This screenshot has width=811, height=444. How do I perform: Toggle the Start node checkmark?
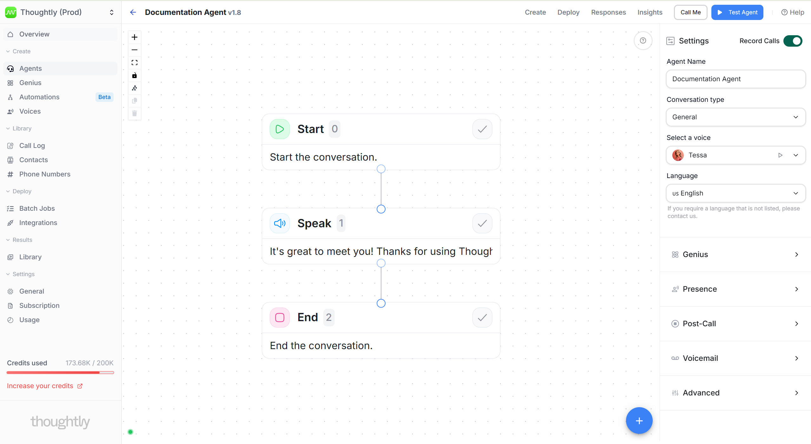[482, 129]
